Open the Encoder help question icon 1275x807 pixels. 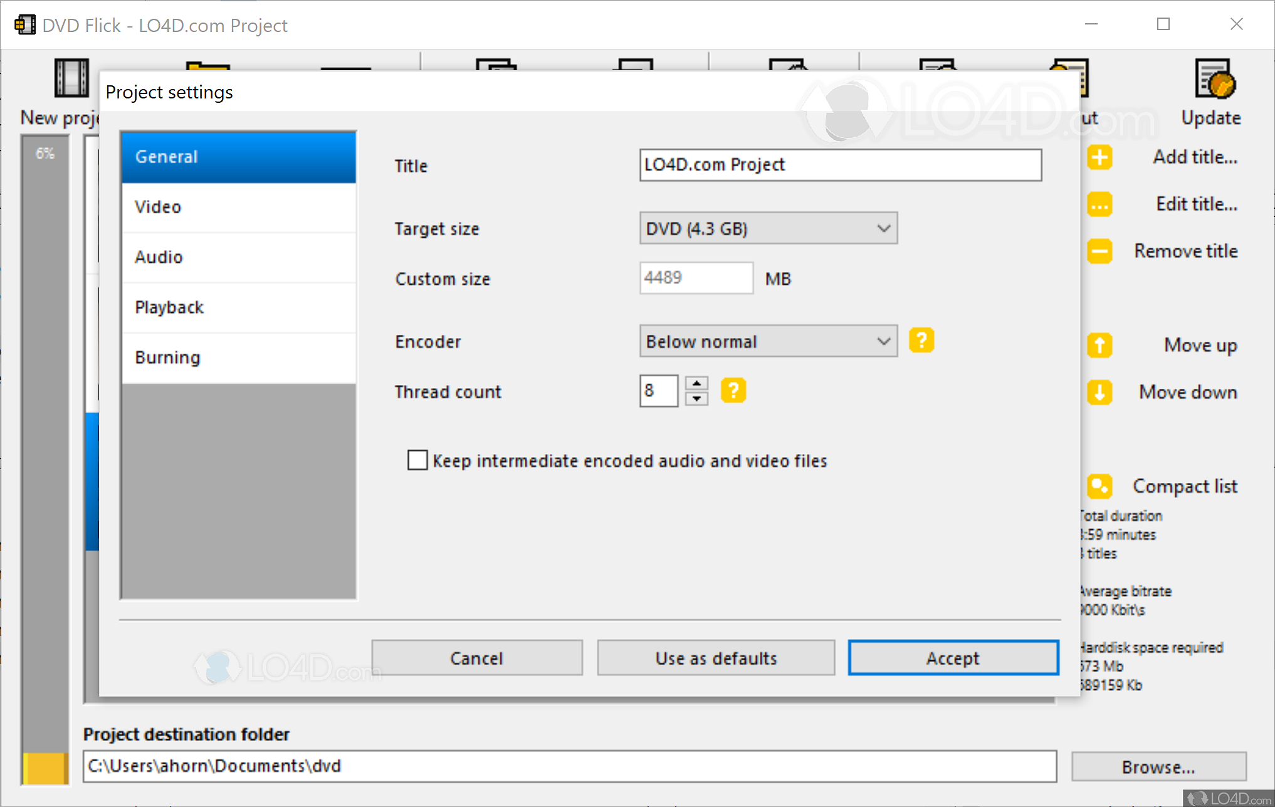pyautogui.click(x=921, y=340)
